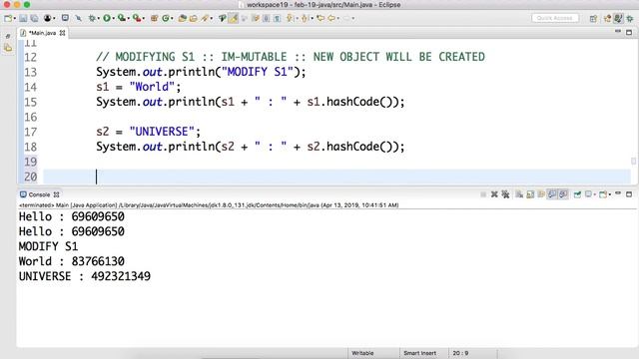Open the Terminal icon in toolbar
639x359 pixels.
pyautogui.click(x=65, y=18)
